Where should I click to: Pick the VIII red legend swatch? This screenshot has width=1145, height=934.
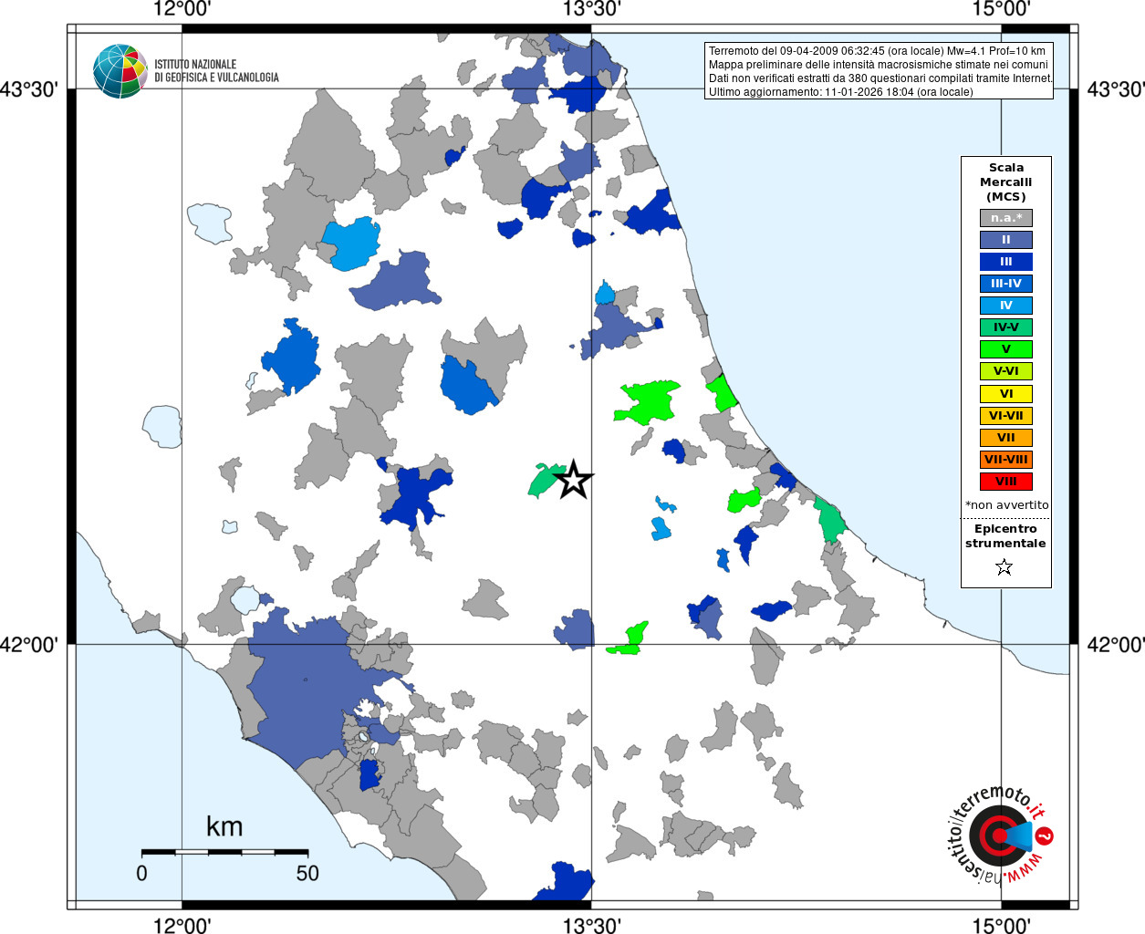click(x=1005, y=482)
